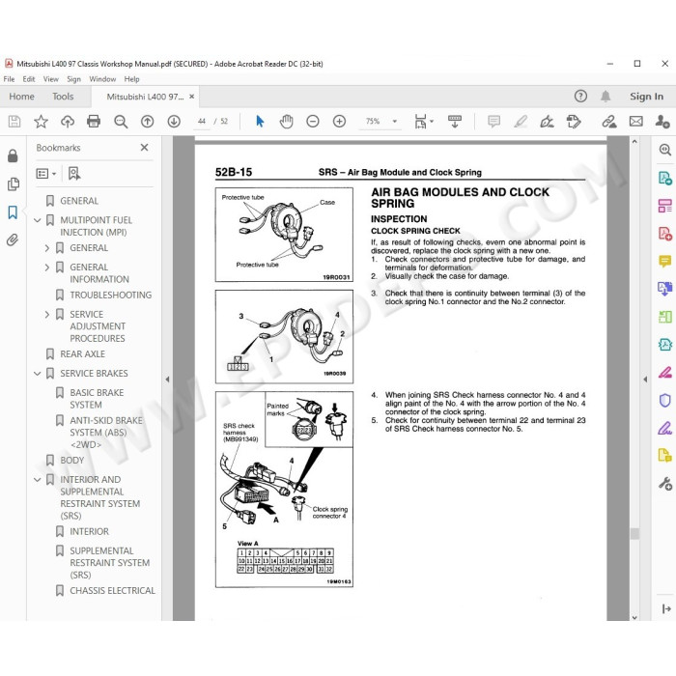The image size is (676, 676).
Task: Expand GENERAL INFORMATION bookmark
Action: click(47, 268)
